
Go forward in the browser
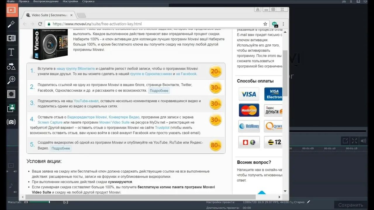pos(32,24)
